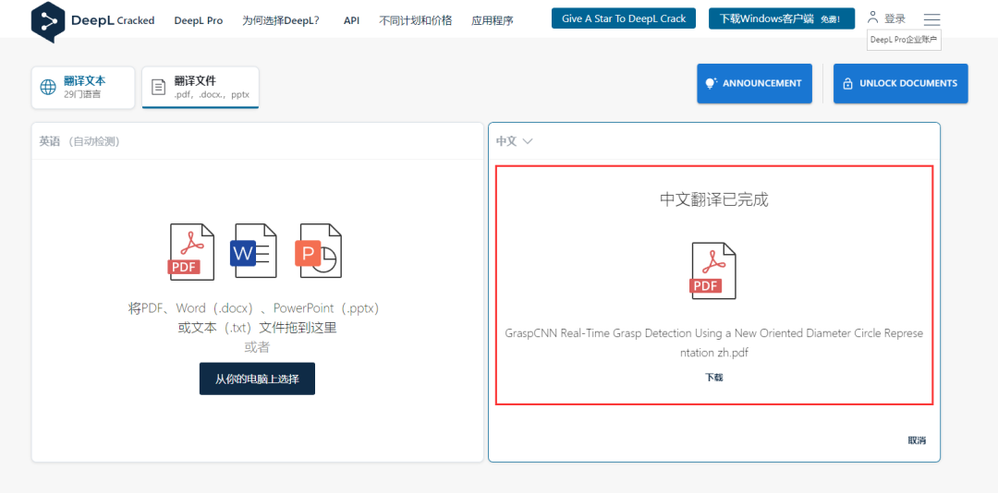Open the hamburger menu icon
The image size is (998, 493).
pyautogui.click(x=931, y=19)
